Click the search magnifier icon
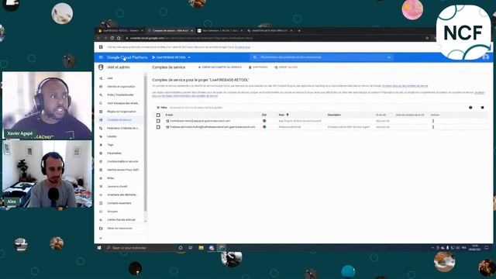Screen dimensions: 496x279 click(255, 57)
